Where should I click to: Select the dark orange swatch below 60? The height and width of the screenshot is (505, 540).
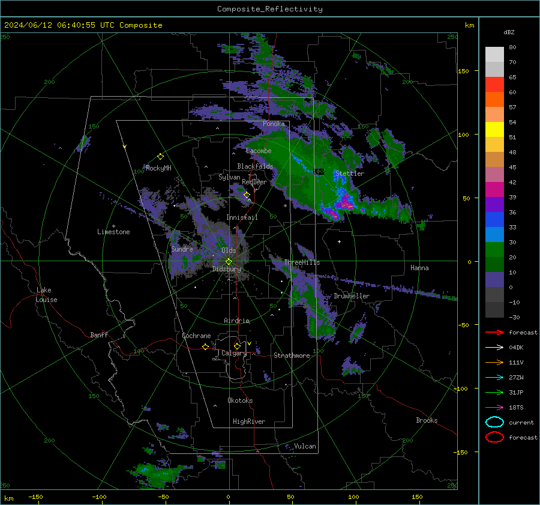click(494, 99)
